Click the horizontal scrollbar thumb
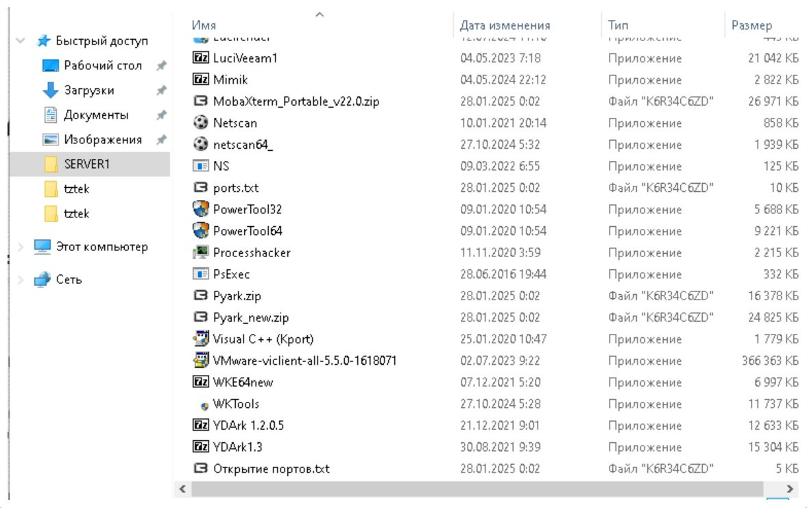Image resolution: width=807 pixels, height=508 pixels. click(477, 489)
